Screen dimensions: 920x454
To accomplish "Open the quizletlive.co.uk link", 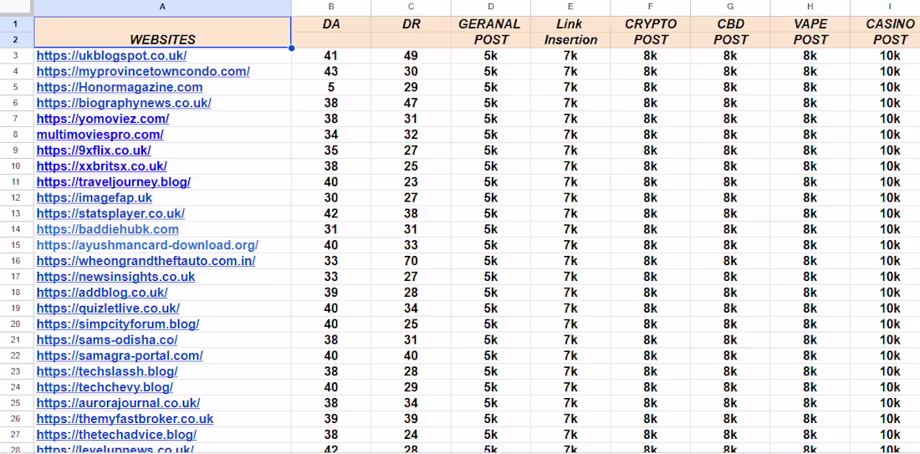I will pos(108,309).
